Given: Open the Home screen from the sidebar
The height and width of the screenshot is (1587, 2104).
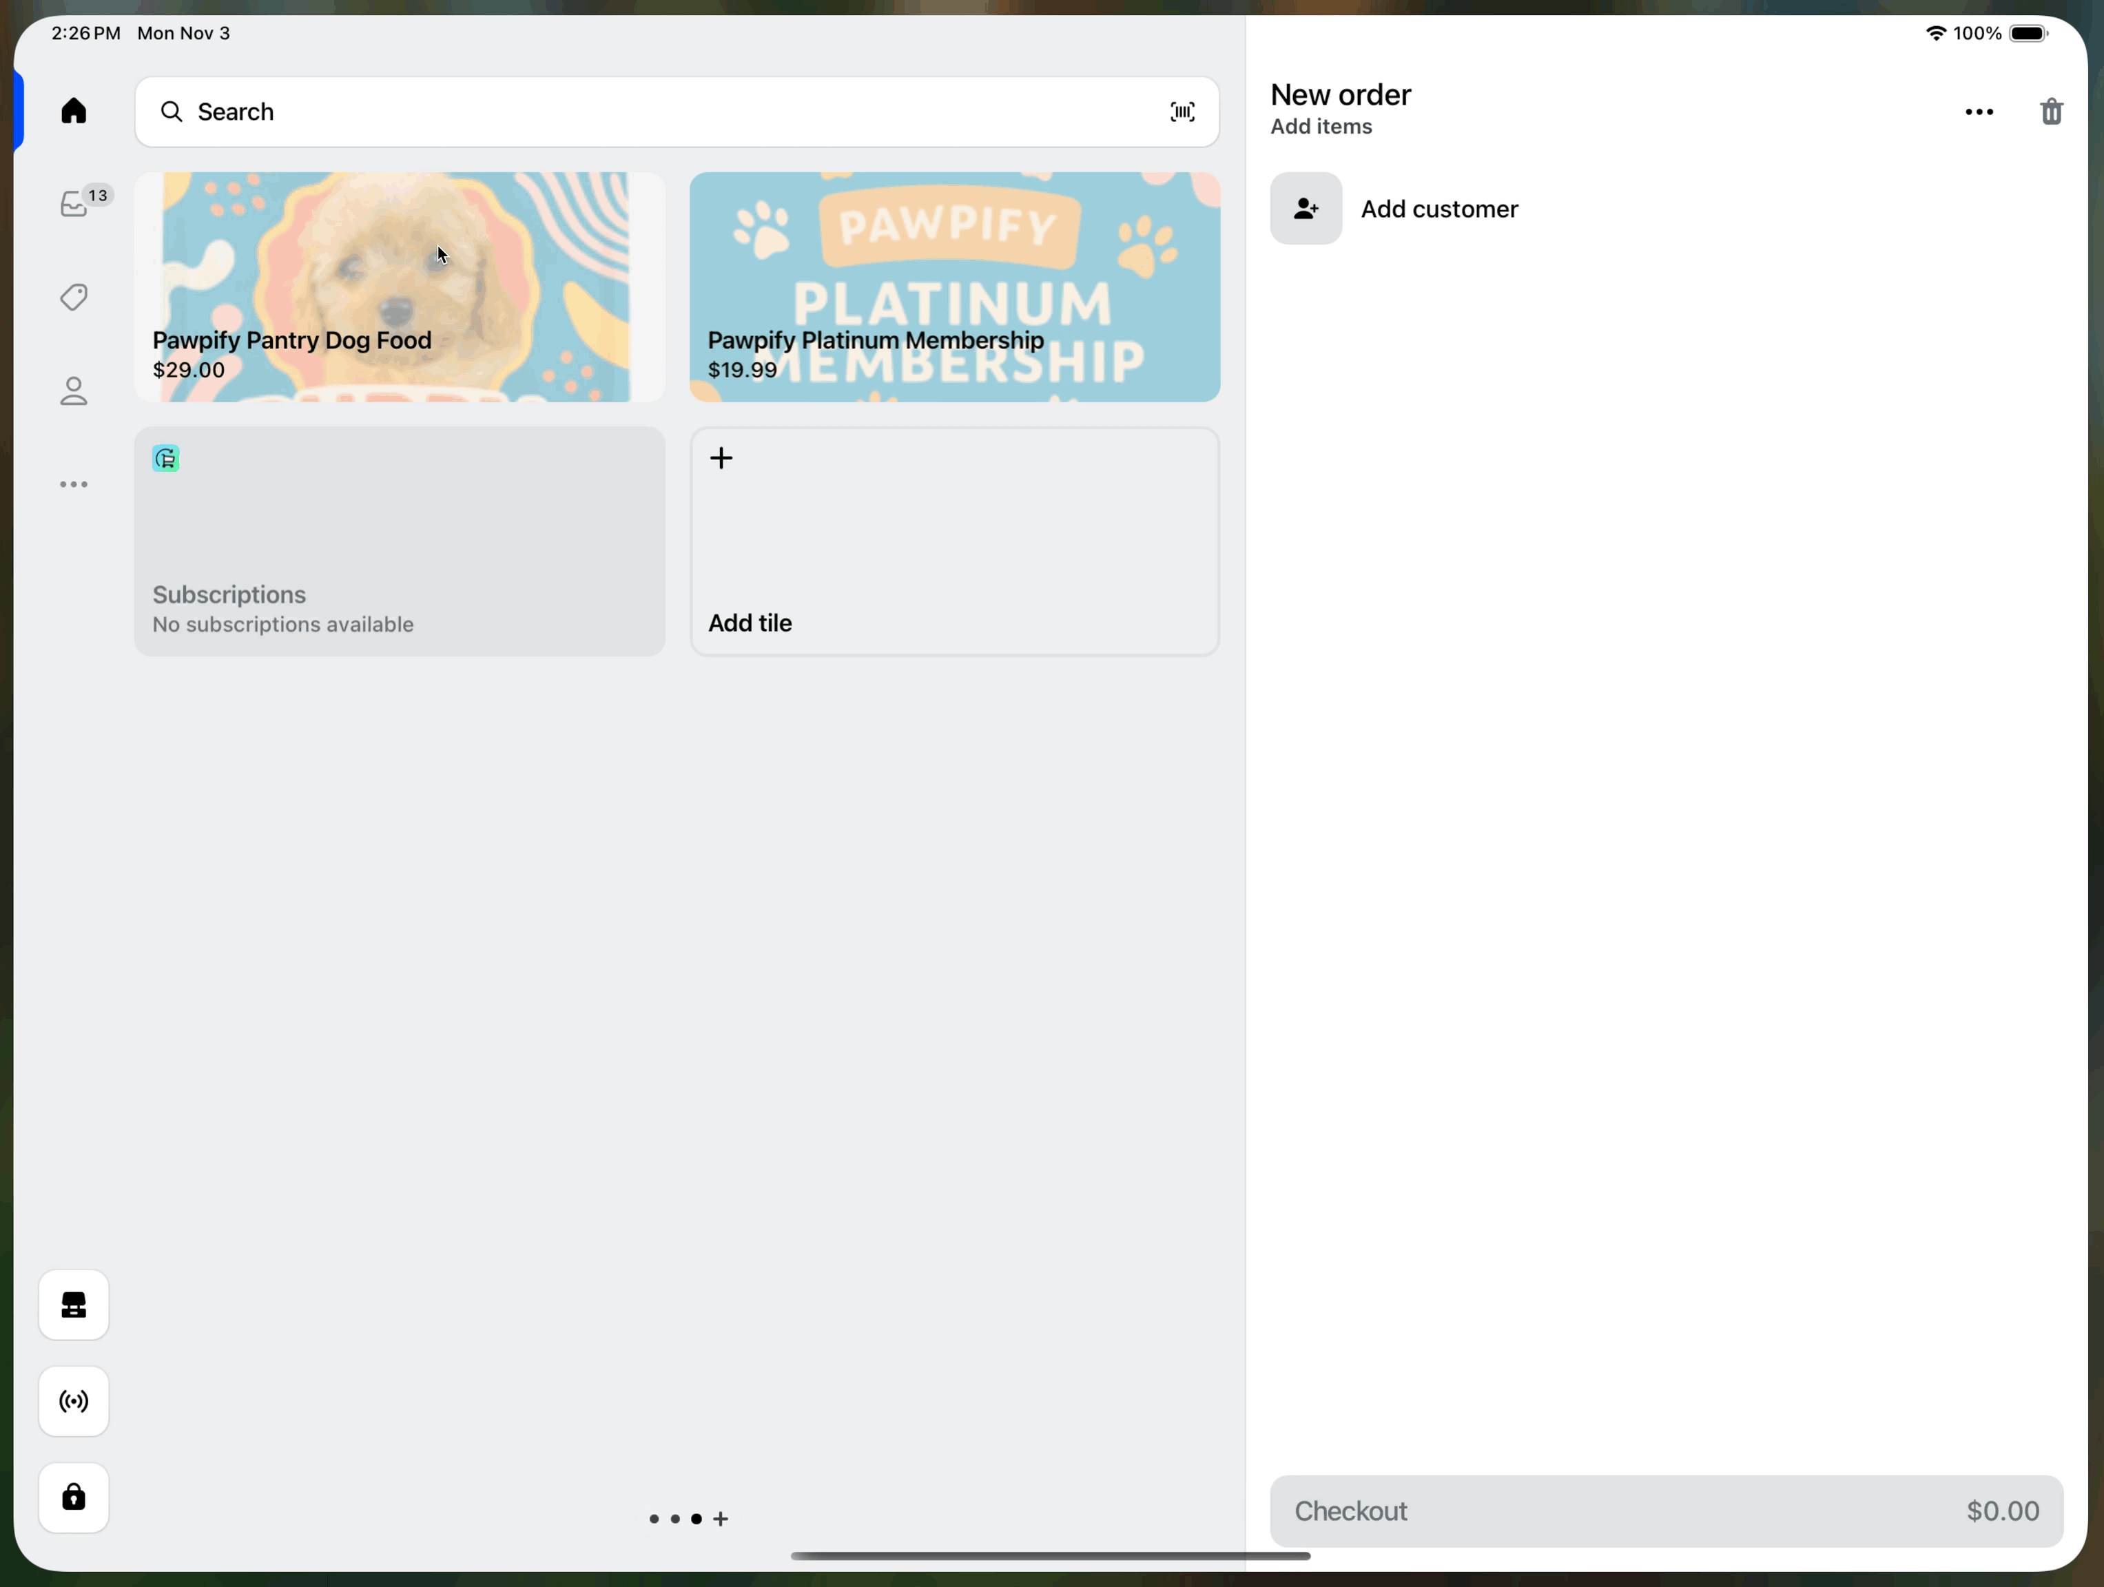Looking at the screenshot, I should click(73, 112).
